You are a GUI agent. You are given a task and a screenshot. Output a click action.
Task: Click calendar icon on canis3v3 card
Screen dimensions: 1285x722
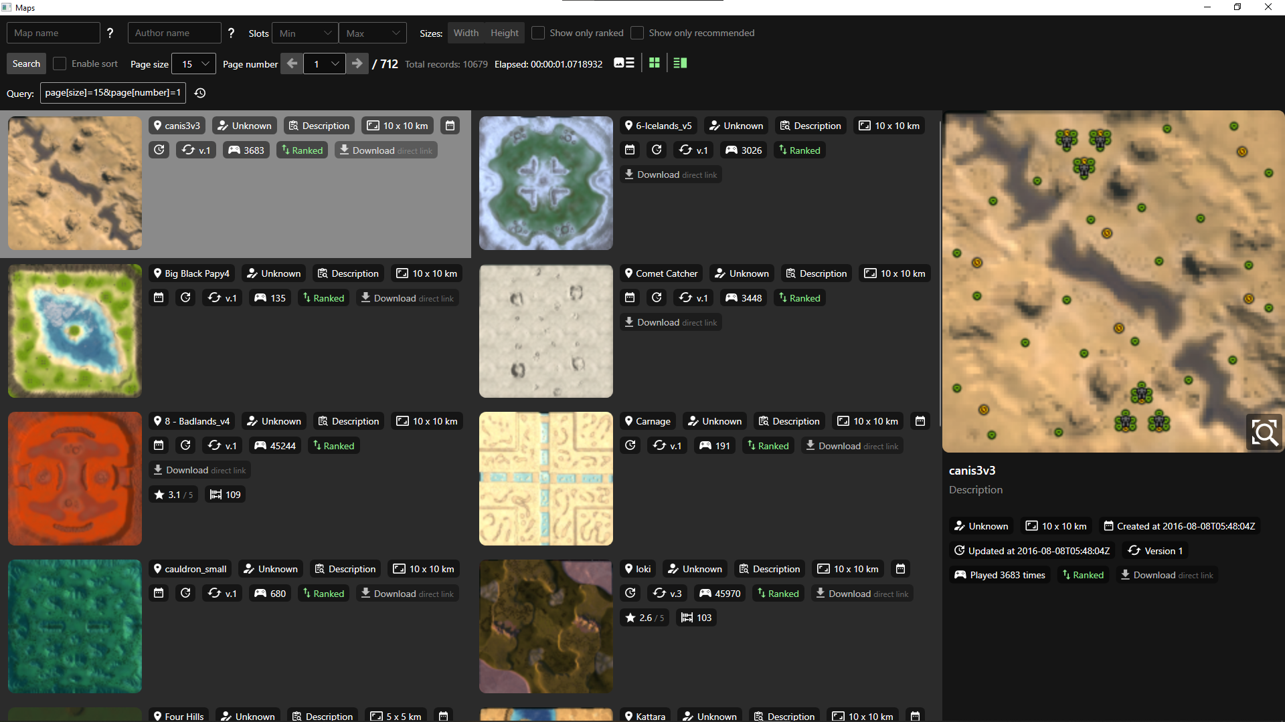point(450,126)
